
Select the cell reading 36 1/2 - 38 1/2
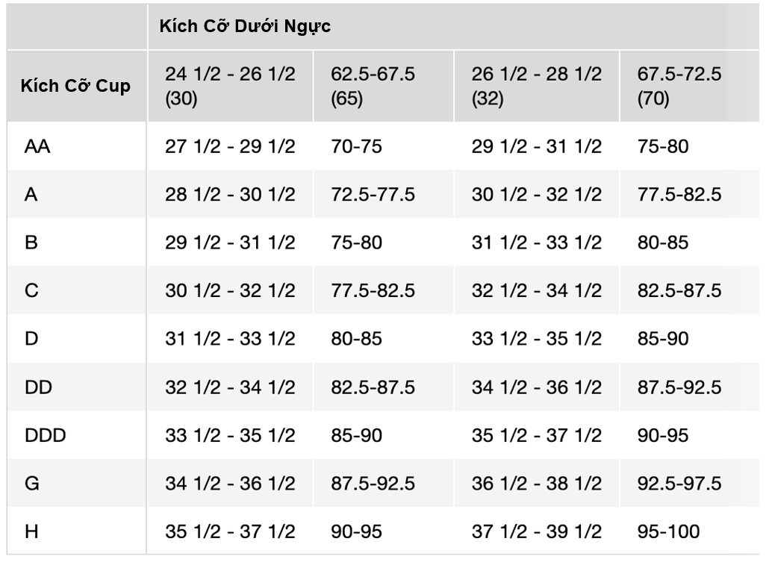(536, 484)
